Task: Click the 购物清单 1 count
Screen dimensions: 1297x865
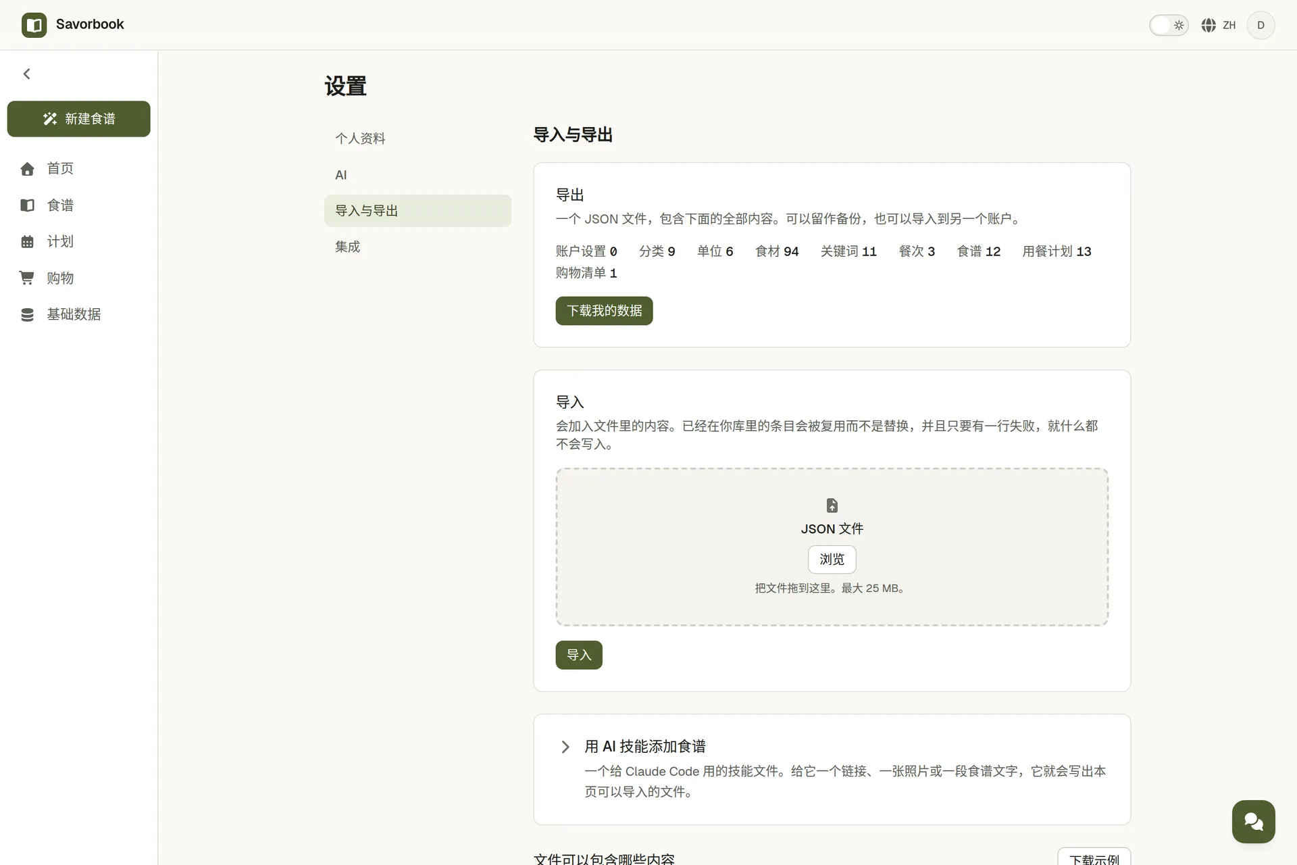Action: (586, 273)
